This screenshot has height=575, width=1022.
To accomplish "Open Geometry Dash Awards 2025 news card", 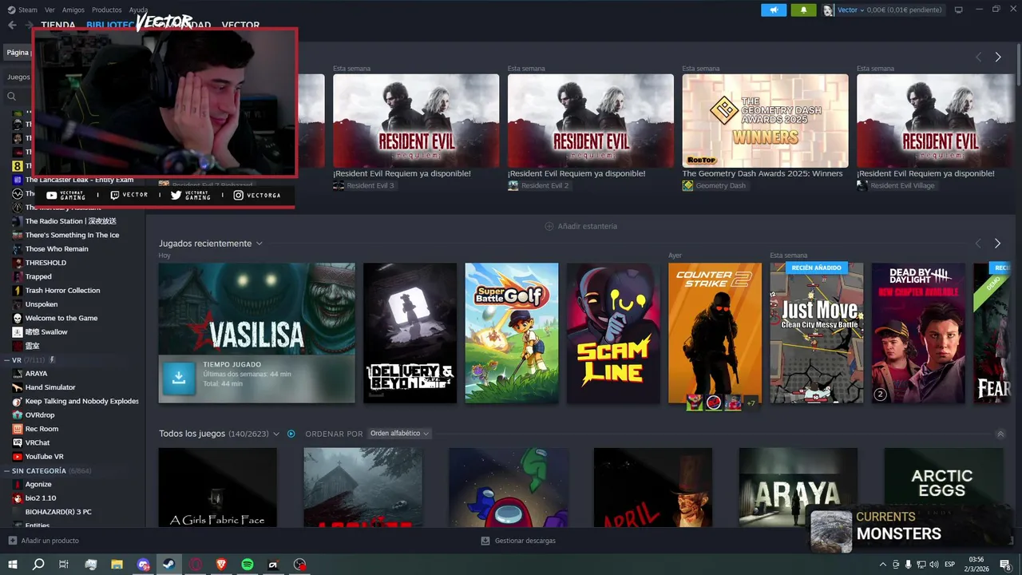I will (x=765, y=121).
